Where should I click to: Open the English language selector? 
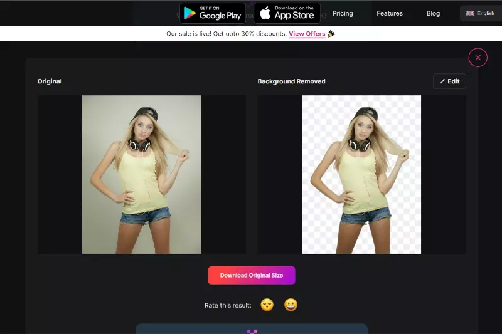pos(481,13)
